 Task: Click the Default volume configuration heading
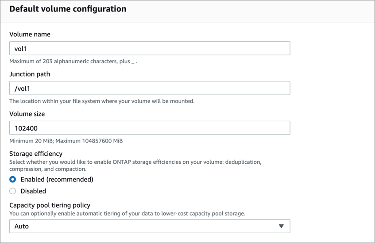(68, 9)
